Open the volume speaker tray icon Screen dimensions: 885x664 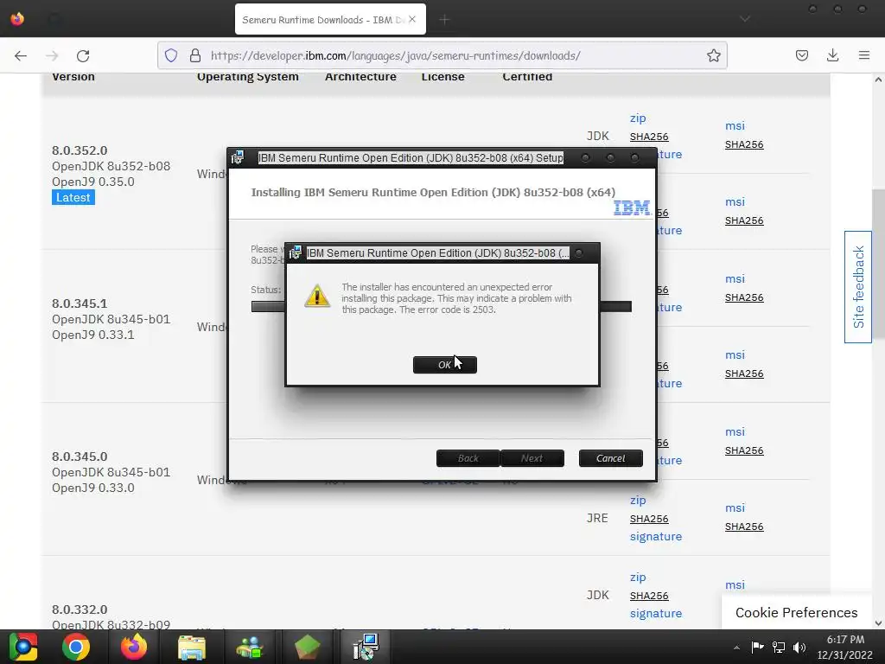pos(799,647)
